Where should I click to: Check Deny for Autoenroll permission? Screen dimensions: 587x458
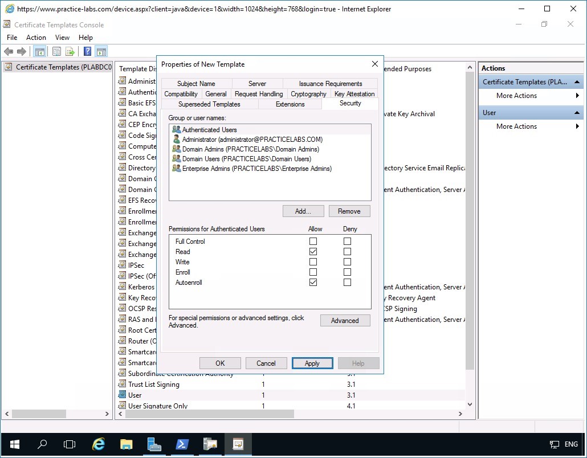pos(348,282)
